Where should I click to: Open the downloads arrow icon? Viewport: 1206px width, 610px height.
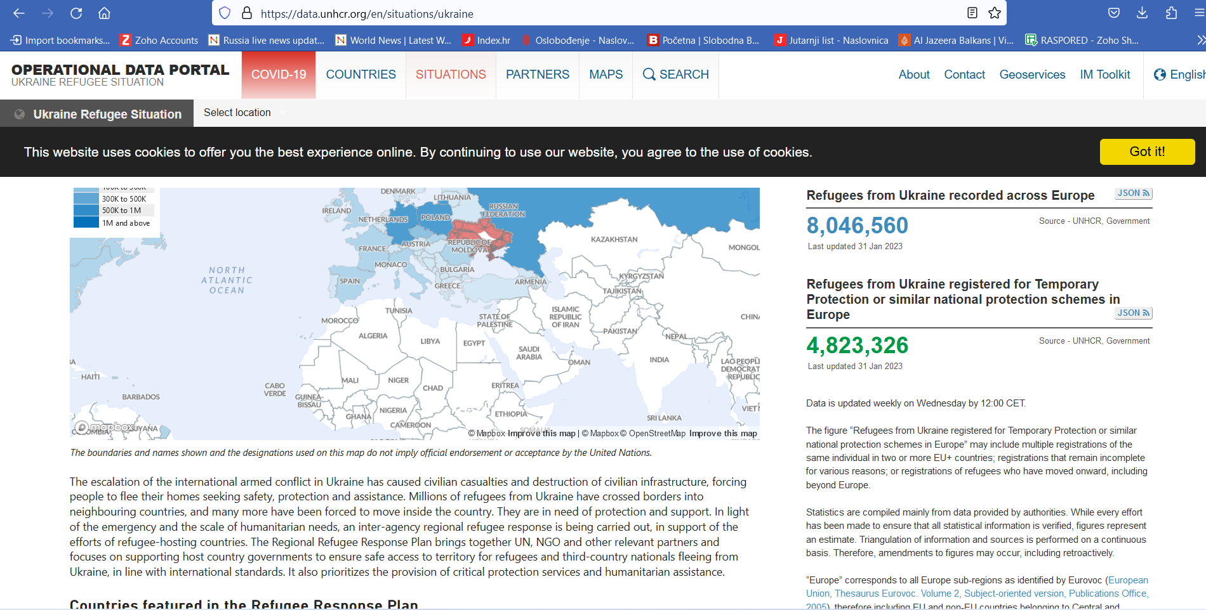1142,13
